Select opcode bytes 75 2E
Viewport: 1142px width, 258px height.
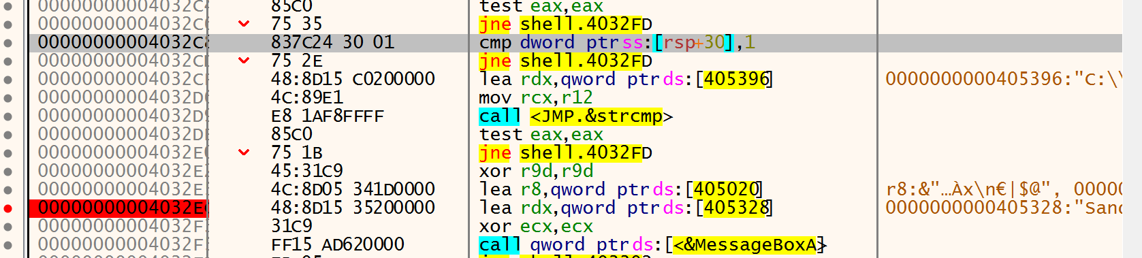point(297,61)
